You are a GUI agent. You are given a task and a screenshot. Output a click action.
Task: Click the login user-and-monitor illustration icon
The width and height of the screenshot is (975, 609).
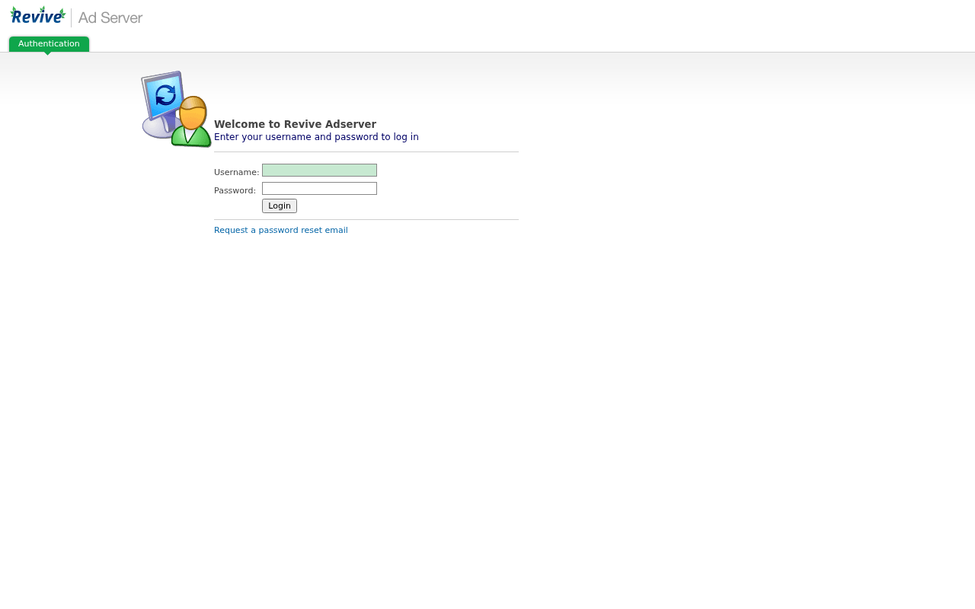point(176,109)
